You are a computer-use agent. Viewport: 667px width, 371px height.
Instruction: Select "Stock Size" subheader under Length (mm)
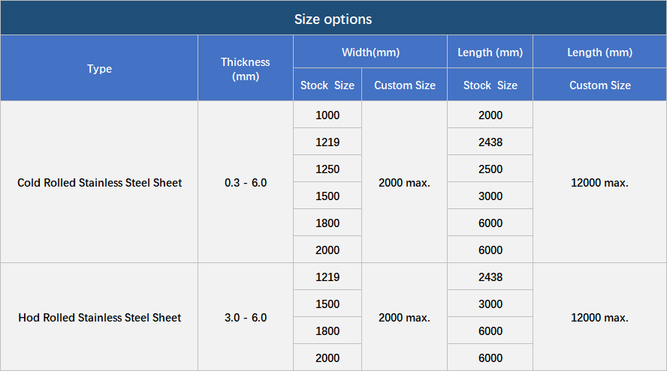point(490,85)
